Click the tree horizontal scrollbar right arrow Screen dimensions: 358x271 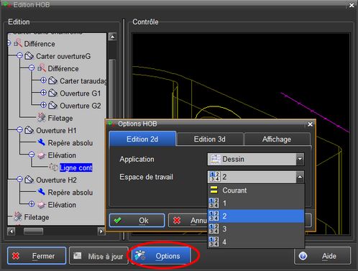pos(101,231)
